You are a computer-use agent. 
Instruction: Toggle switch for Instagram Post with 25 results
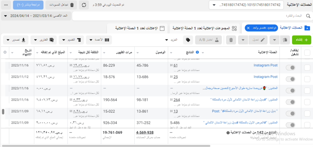290,79
